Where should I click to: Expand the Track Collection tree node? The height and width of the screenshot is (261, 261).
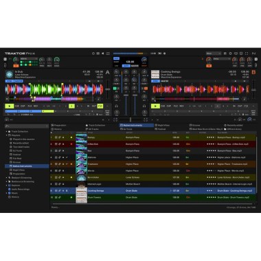click(7, 132)
